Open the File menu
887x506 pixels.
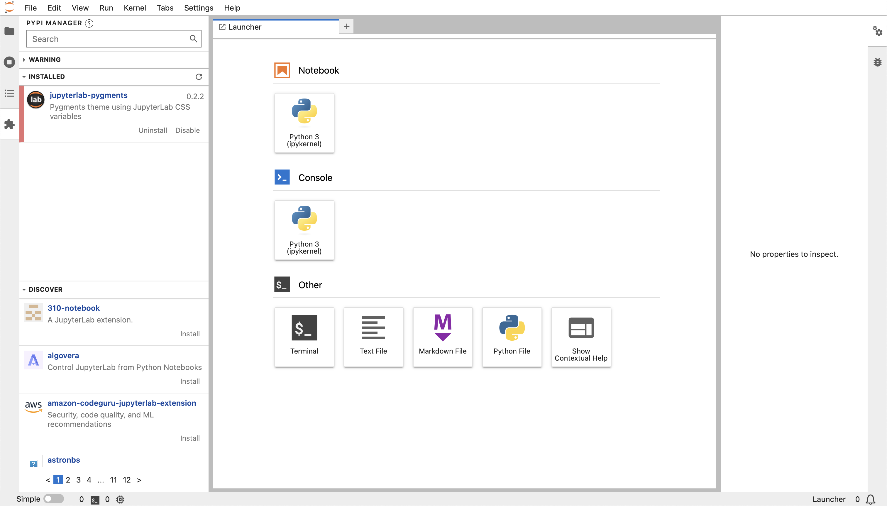coord(31,8)
